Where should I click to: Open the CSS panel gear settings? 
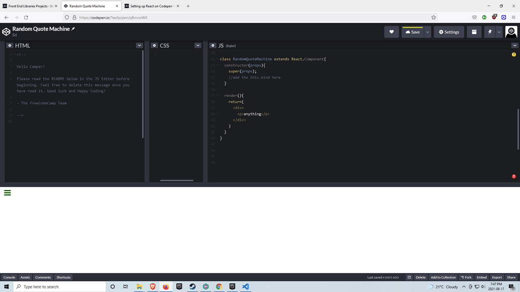pos(154,45)
